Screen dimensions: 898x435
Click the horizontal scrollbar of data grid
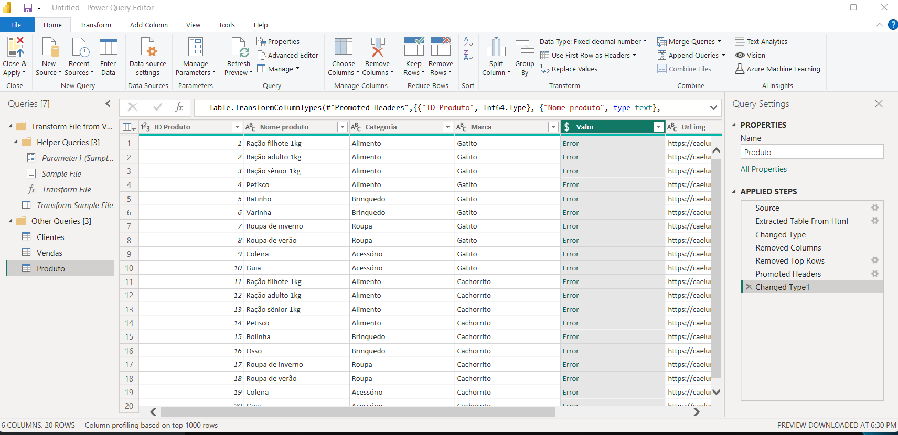(x=358, y=412)
